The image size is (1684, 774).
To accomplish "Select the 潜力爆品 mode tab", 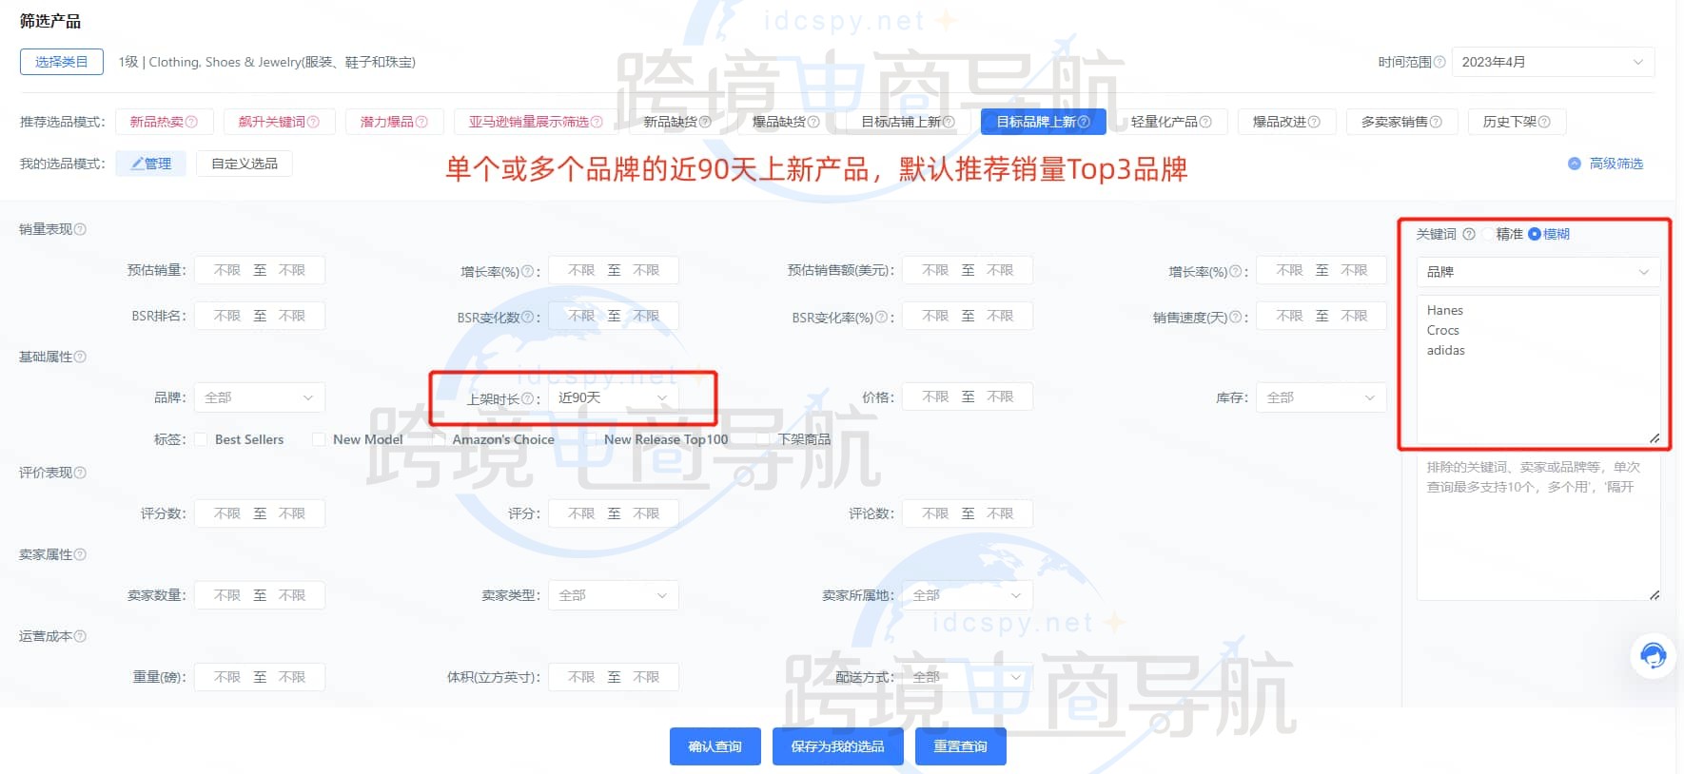I will pyautogui.click(x=394, y=122).
